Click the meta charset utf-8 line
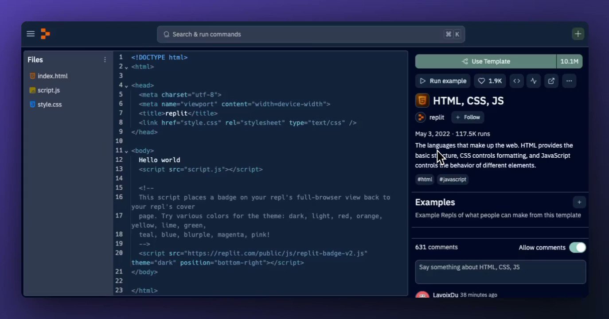The height and width of the screenshot is (319, 609). (x=180, y=95)
